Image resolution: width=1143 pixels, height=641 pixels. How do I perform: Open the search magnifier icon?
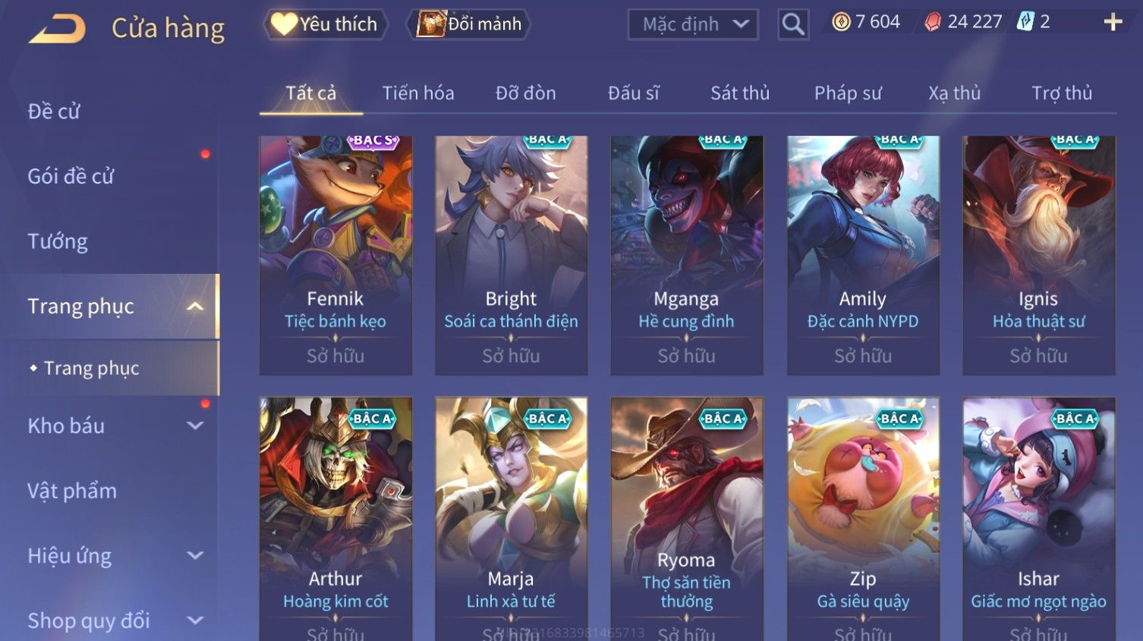793,24
